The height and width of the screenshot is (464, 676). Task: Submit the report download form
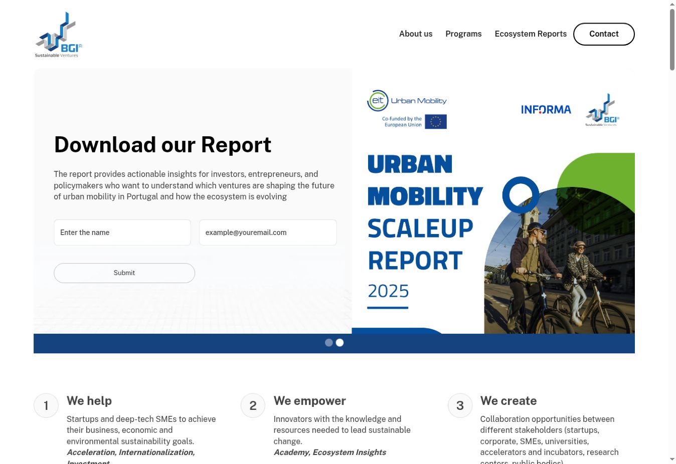pyautogui.click(x=124, y=273)
